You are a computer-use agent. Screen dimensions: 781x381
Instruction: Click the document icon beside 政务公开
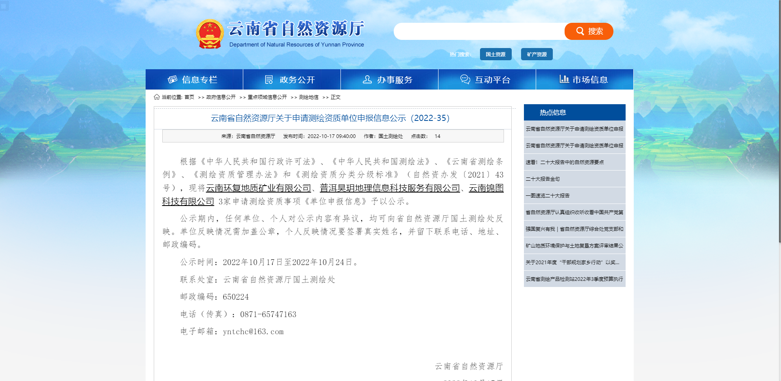(x=268, y=79)
